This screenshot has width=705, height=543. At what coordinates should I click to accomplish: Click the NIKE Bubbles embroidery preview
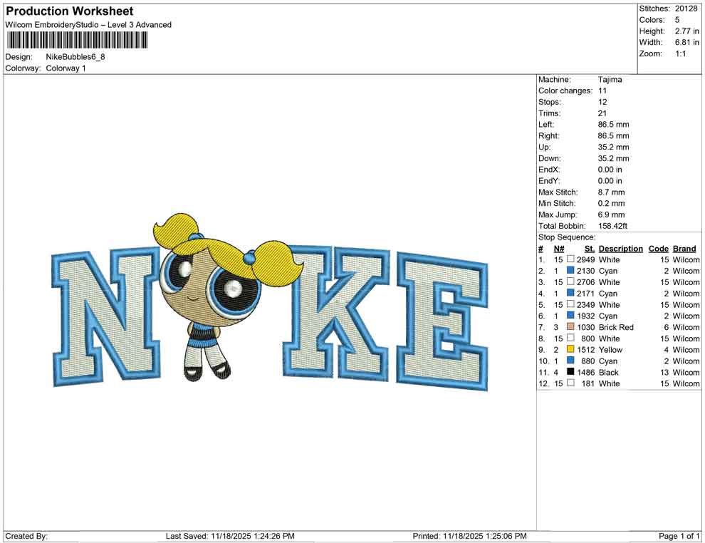coord(270,304)
